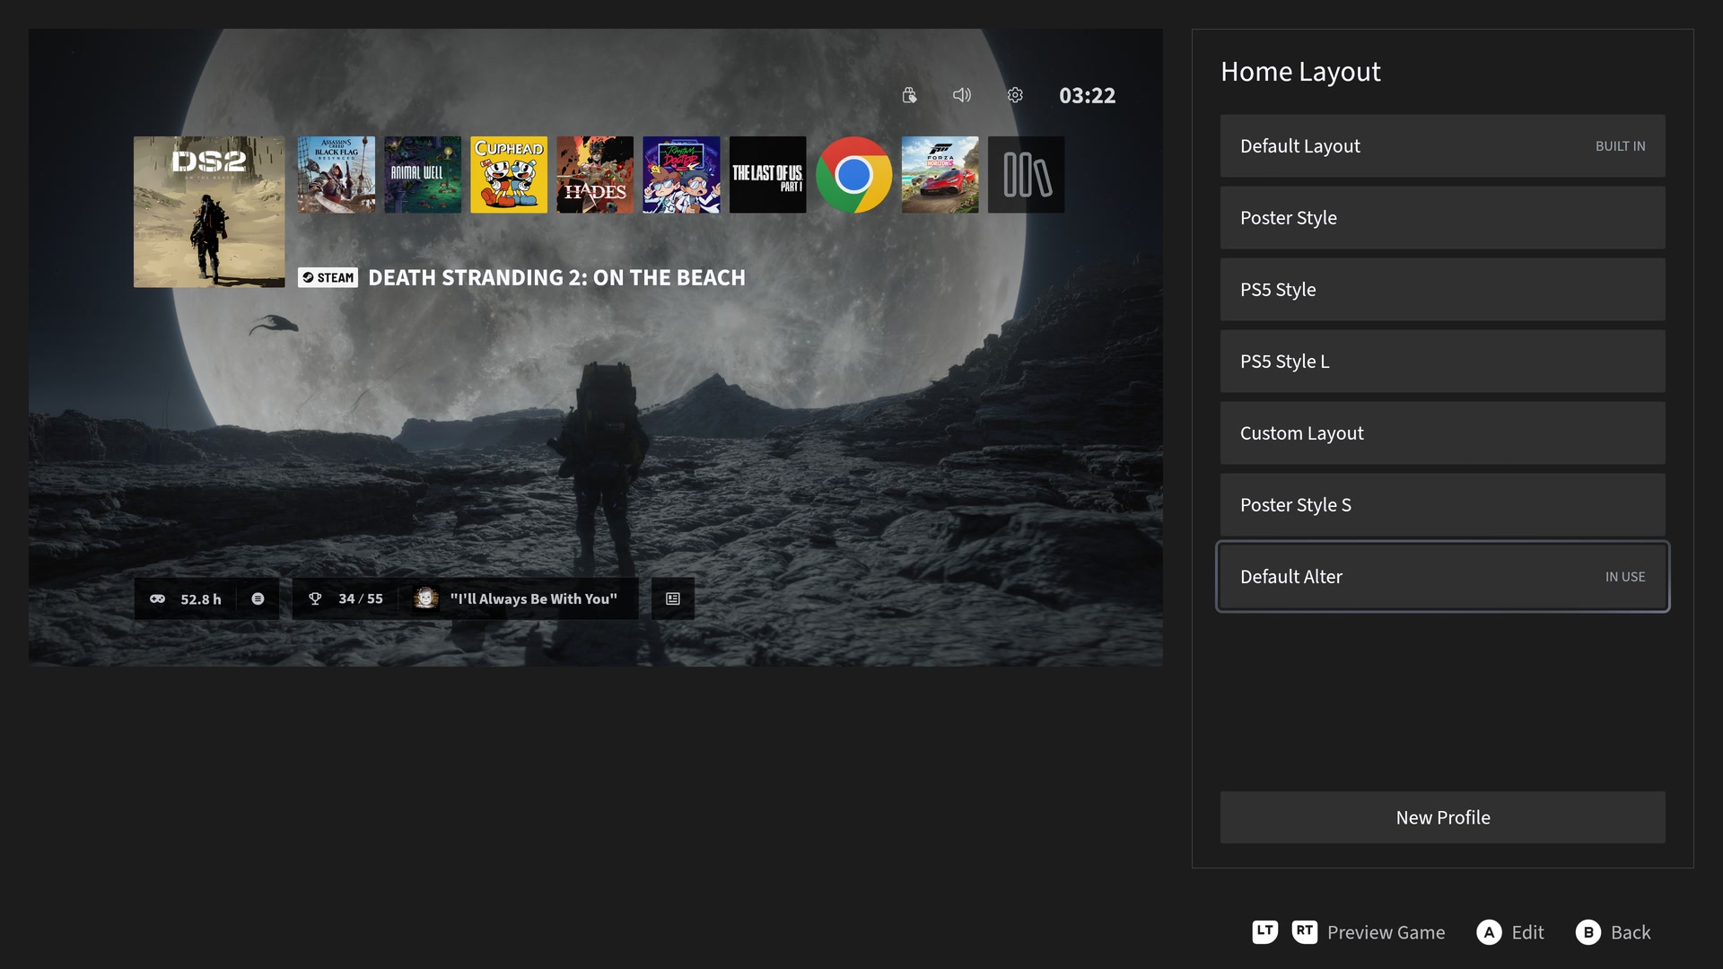
Task: Click the 52.8 h playtime value
Action: [201, 599]
